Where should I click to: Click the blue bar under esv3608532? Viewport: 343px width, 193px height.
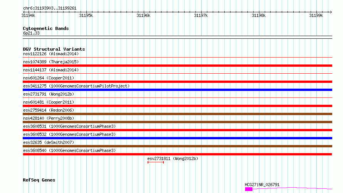coord(177,138)
